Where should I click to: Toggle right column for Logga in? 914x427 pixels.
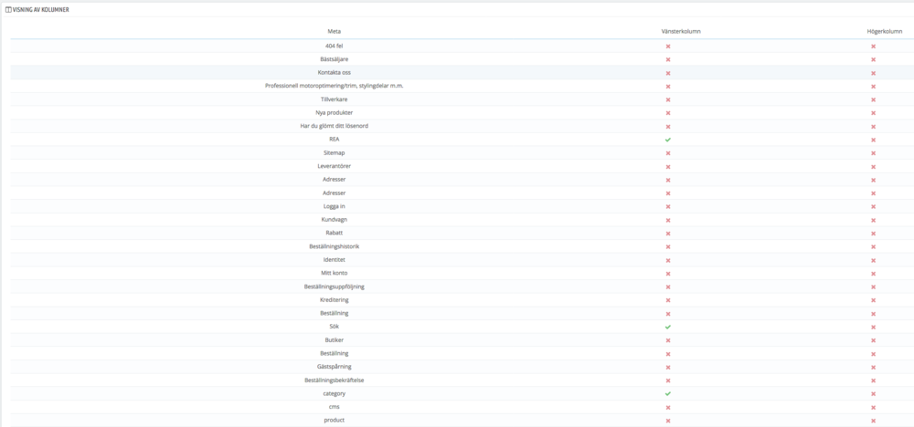pyautogui.click(x=873, y=207)
